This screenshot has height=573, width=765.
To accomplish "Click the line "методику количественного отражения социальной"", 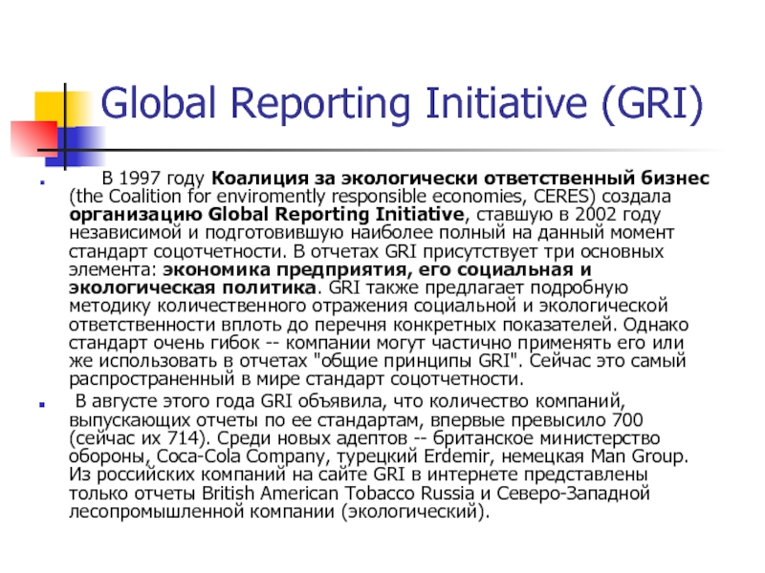I will [x=293, y=306].
